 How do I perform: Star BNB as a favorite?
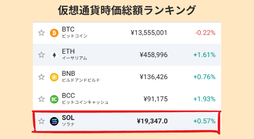[x=41, y=77]
